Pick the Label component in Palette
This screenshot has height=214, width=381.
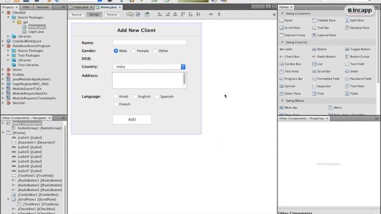(x=286, y=49)
